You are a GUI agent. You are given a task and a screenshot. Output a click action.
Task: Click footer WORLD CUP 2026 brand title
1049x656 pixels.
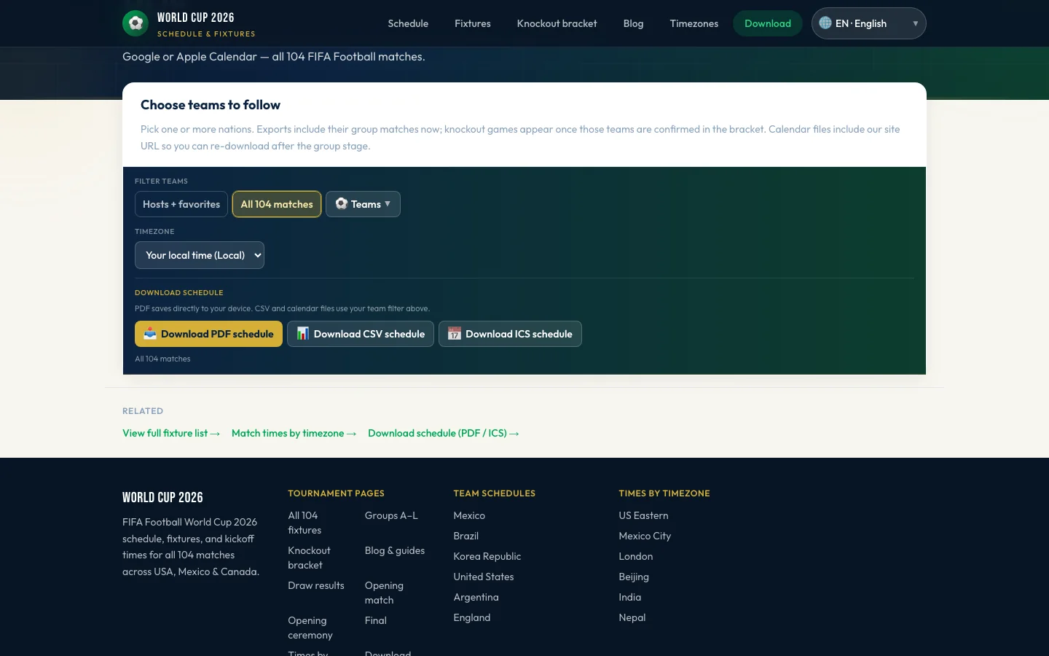click(x=162, y=497)
